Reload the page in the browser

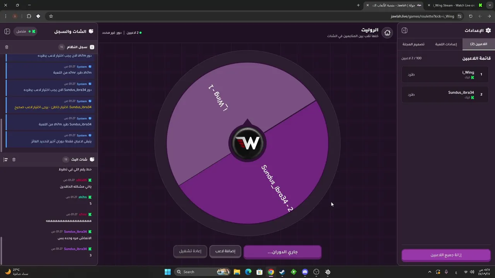tap(471, 16)
